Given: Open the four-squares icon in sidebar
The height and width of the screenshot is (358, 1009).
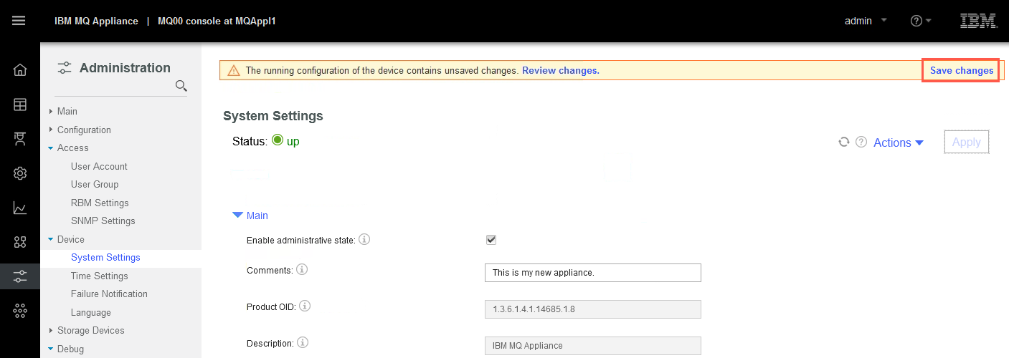Looking at the screenshot, I should pyautogui.click(x=20, y=242).
